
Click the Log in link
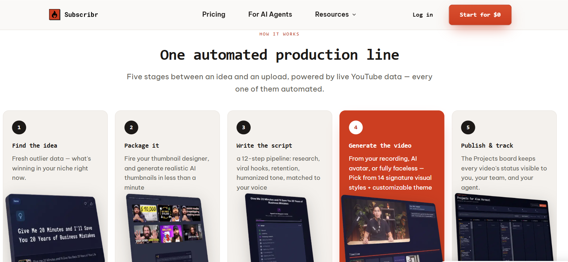coord(423,15)
